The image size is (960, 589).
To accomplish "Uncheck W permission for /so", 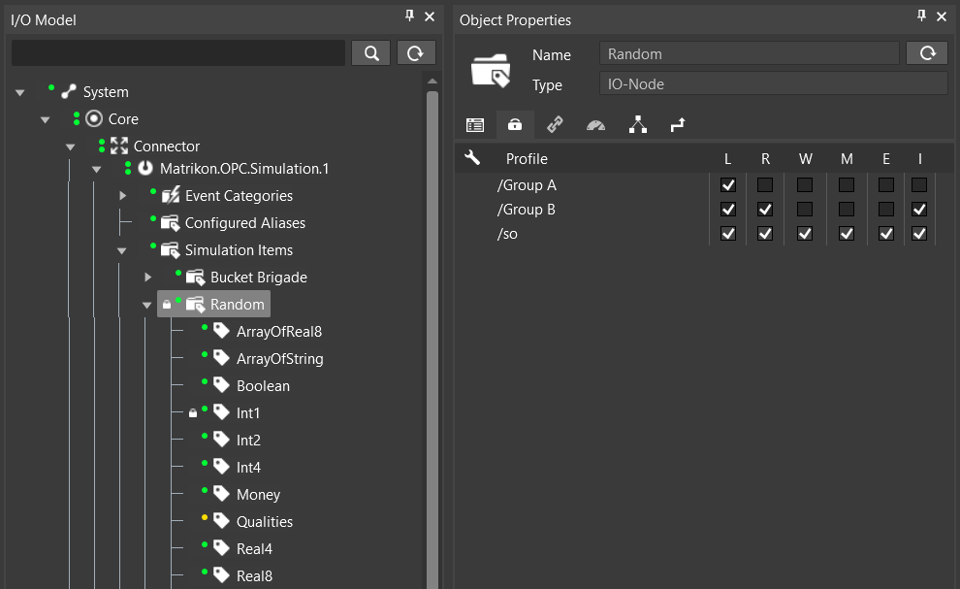I will pyautogui.click(x=805, y=234).
